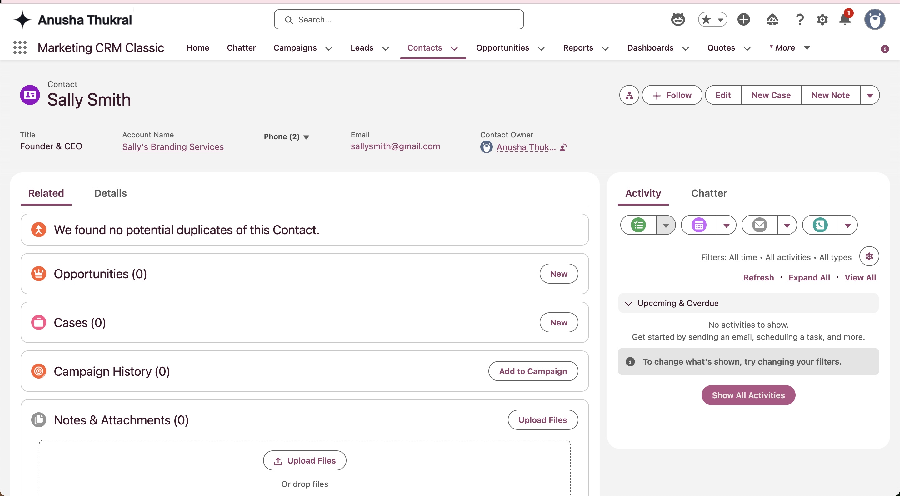Image resolution: width=900 pixels, height=496 pixels.
Task: Open the App Launcher grid icon
Action: (20, 47)
